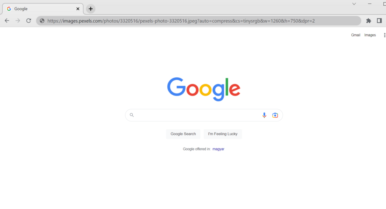The image size is (386, 209).
Task: Close the Google tab
Action: (x=78, y=9)
